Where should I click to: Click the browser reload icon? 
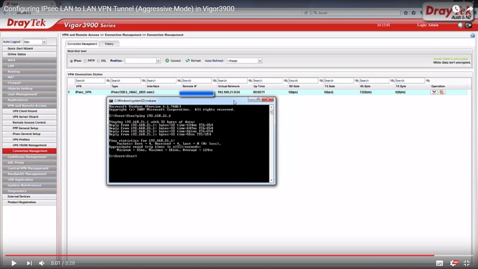tap(306, 13)
